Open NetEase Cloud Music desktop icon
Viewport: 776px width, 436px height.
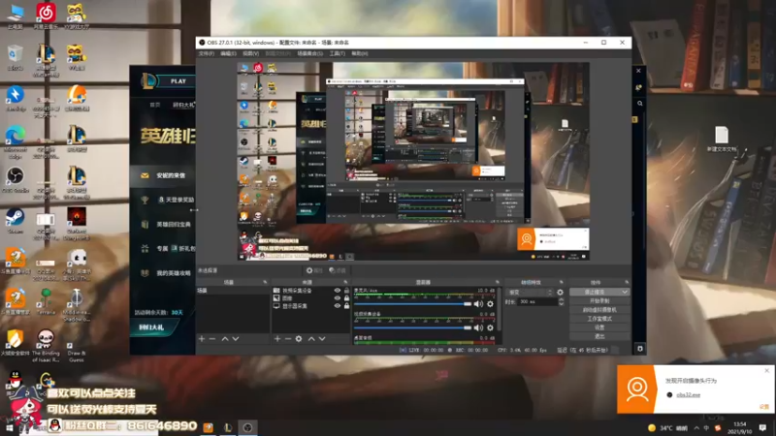46,16
